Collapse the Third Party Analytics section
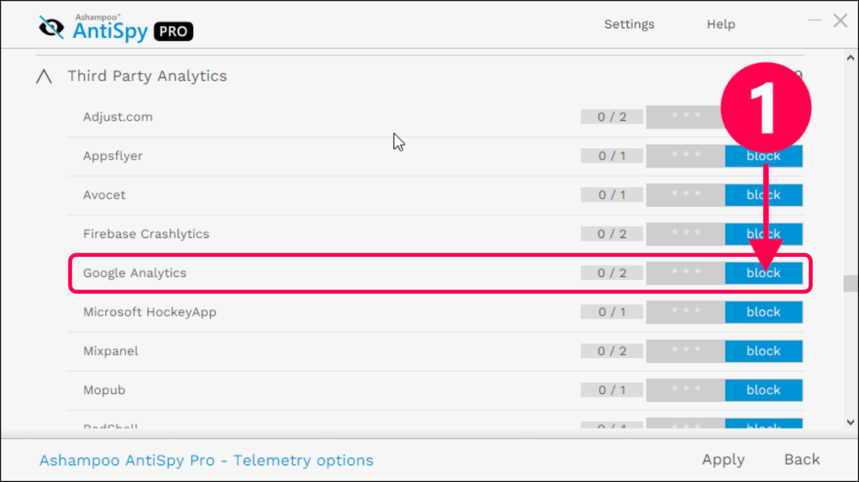 (44, 76)
